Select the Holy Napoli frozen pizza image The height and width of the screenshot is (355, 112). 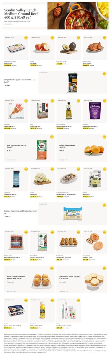(16, 110)
